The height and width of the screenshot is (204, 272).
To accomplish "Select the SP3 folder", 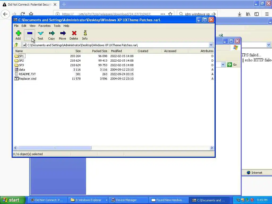I will (x=21, y=65).
